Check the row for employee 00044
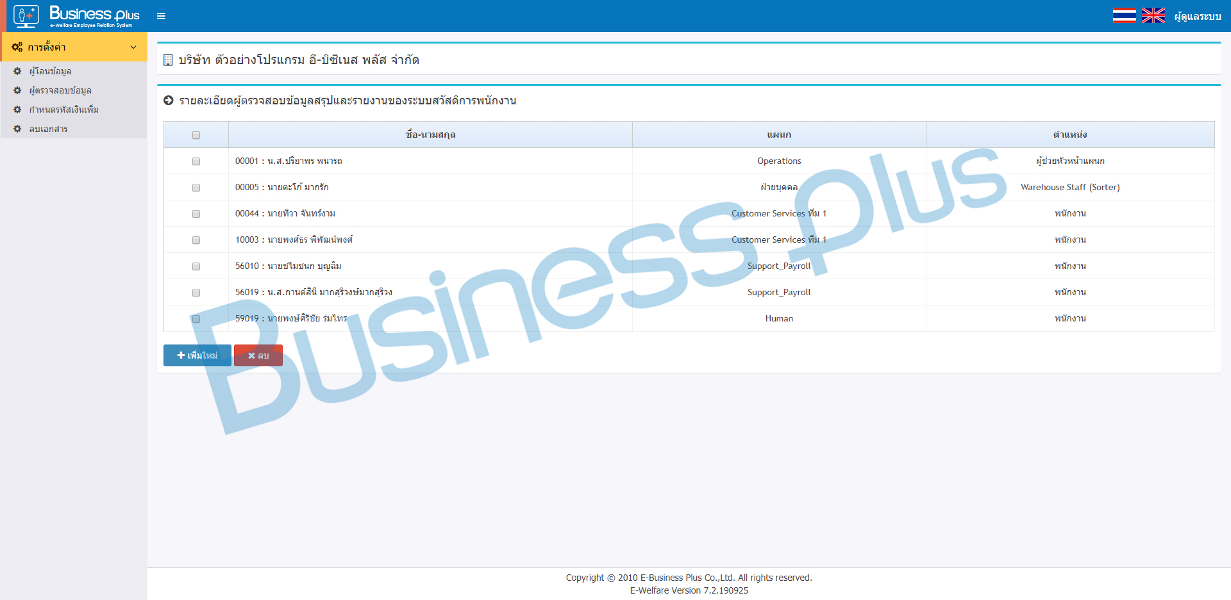 [x=196, y=214]
